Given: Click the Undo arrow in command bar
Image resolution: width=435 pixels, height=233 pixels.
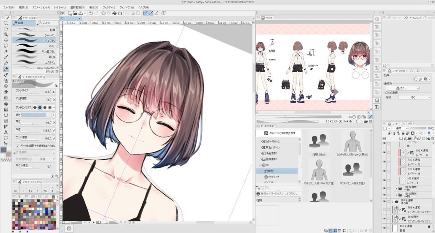Looking at the screenshot, I should tap(91, 13).
